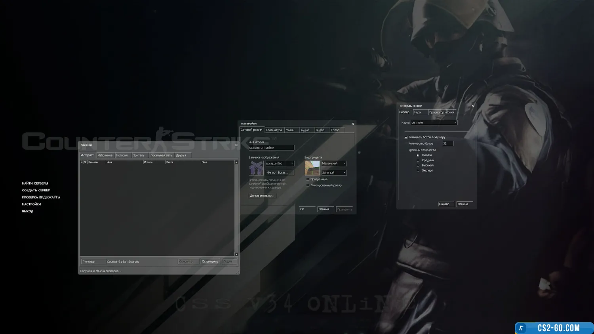
Task: Close the Создать сервер dialog with X
Action: [473, 106]
